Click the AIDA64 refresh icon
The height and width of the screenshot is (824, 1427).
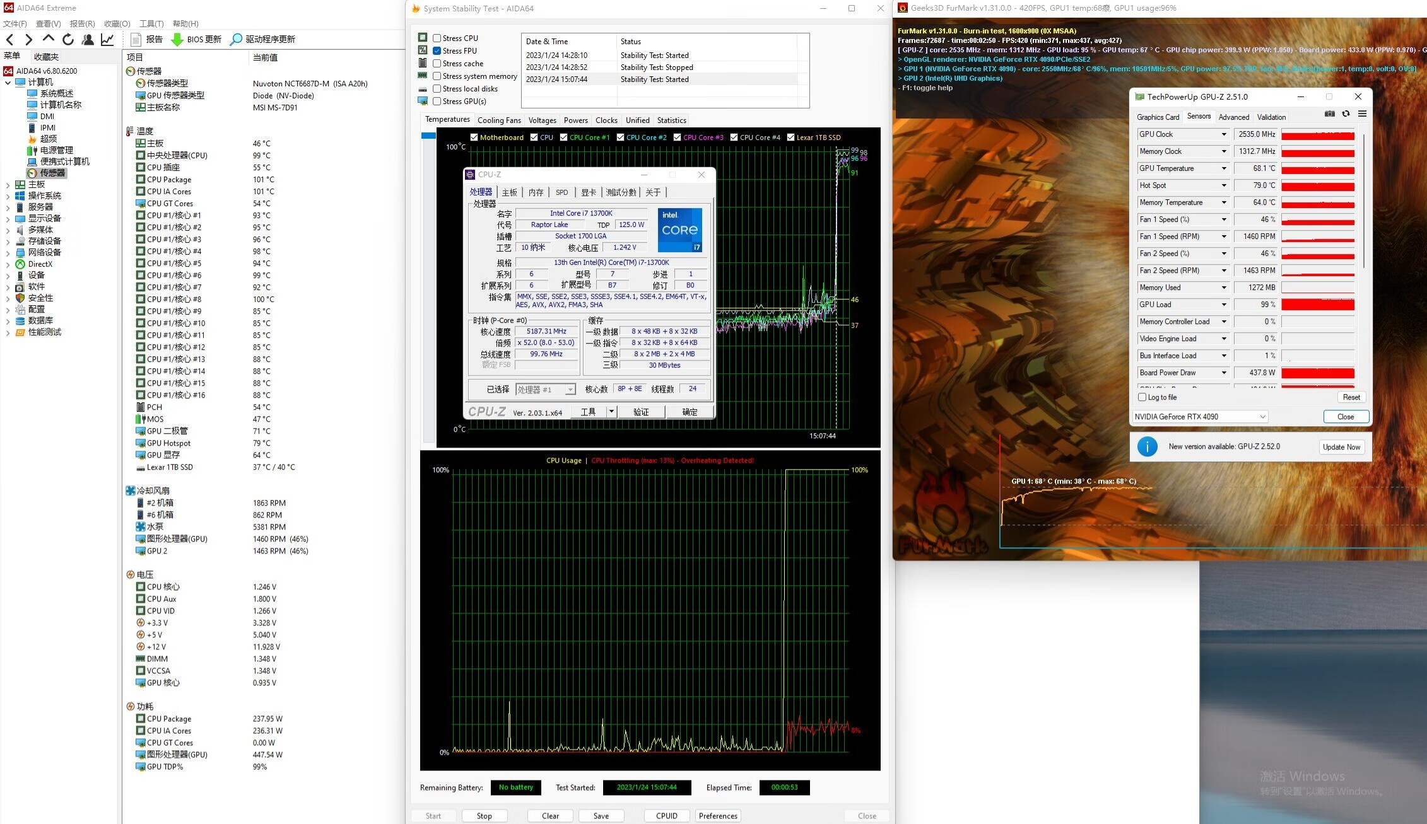[x=68, y=39]
